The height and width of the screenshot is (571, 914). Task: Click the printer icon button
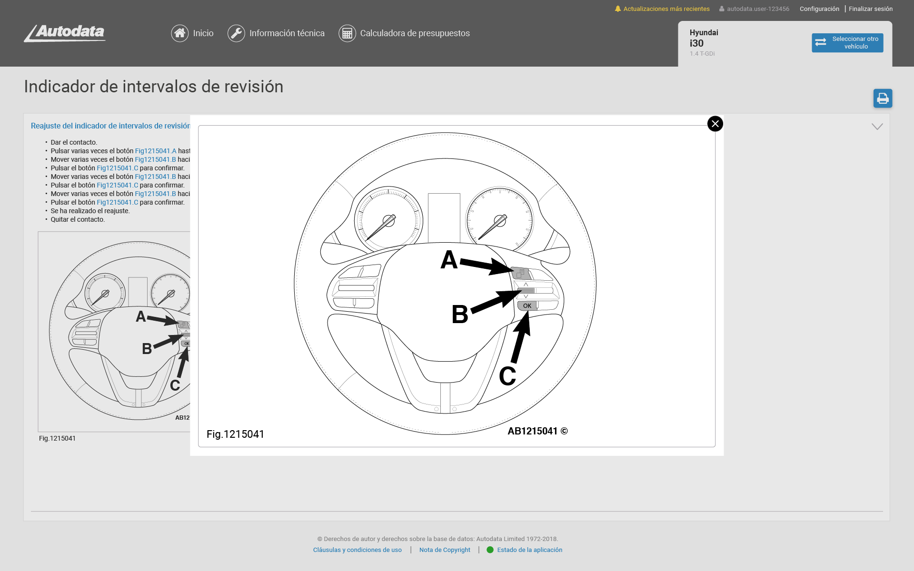pyautogui.click(x=883, y=98)
